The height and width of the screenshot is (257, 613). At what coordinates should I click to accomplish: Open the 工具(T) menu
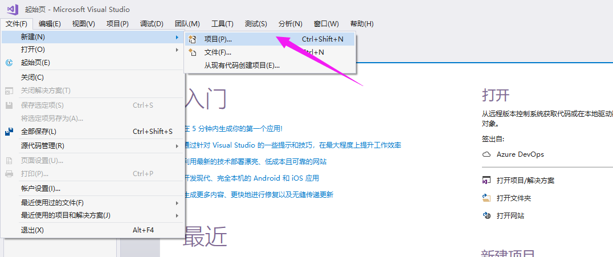(222, 24)
